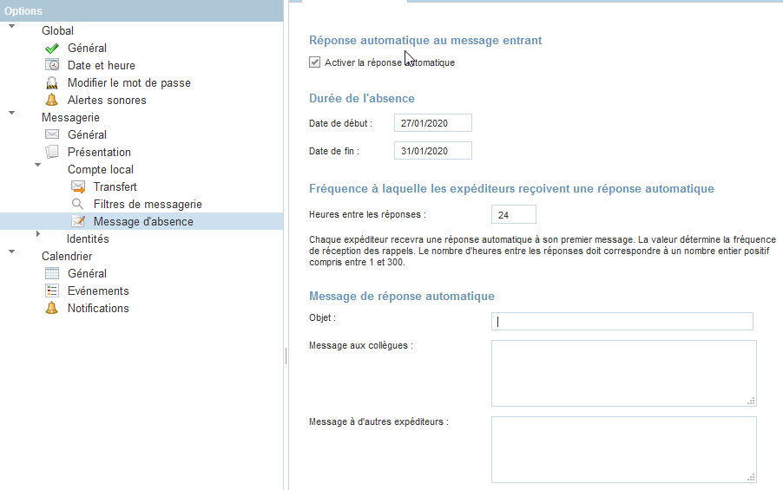
Task: Click the Heures entre les réponses field
Action: (x=513, y=214)
